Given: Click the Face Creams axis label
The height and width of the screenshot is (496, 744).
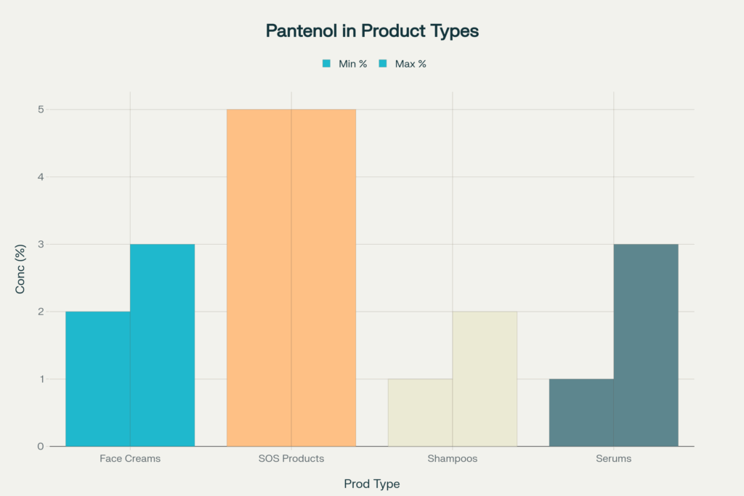Looking at the screenshot, I should coord(130,459).
